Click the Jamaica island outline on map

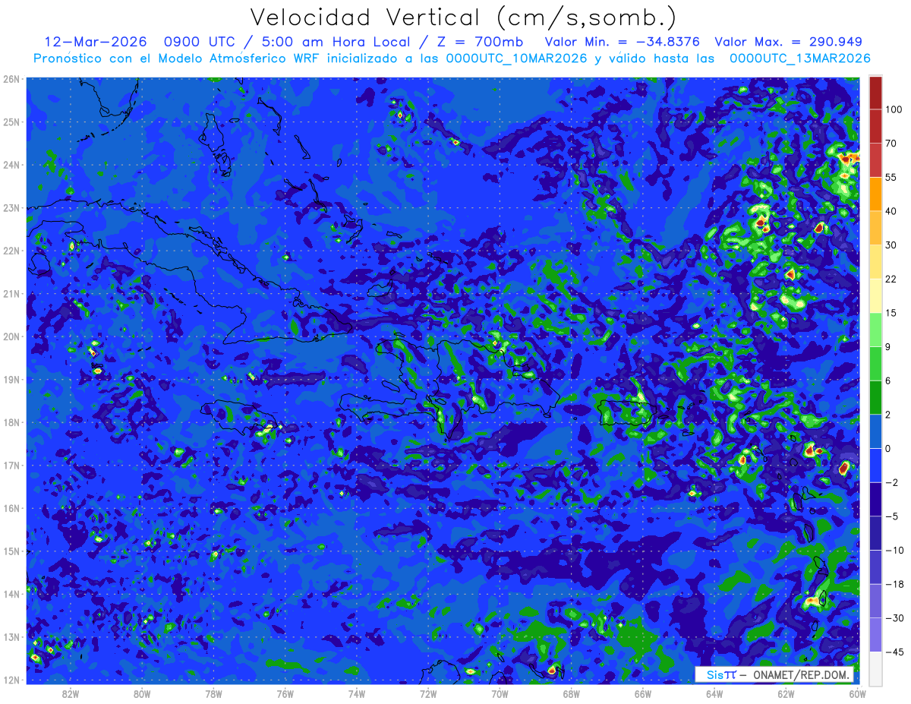(x=240, y=417)
